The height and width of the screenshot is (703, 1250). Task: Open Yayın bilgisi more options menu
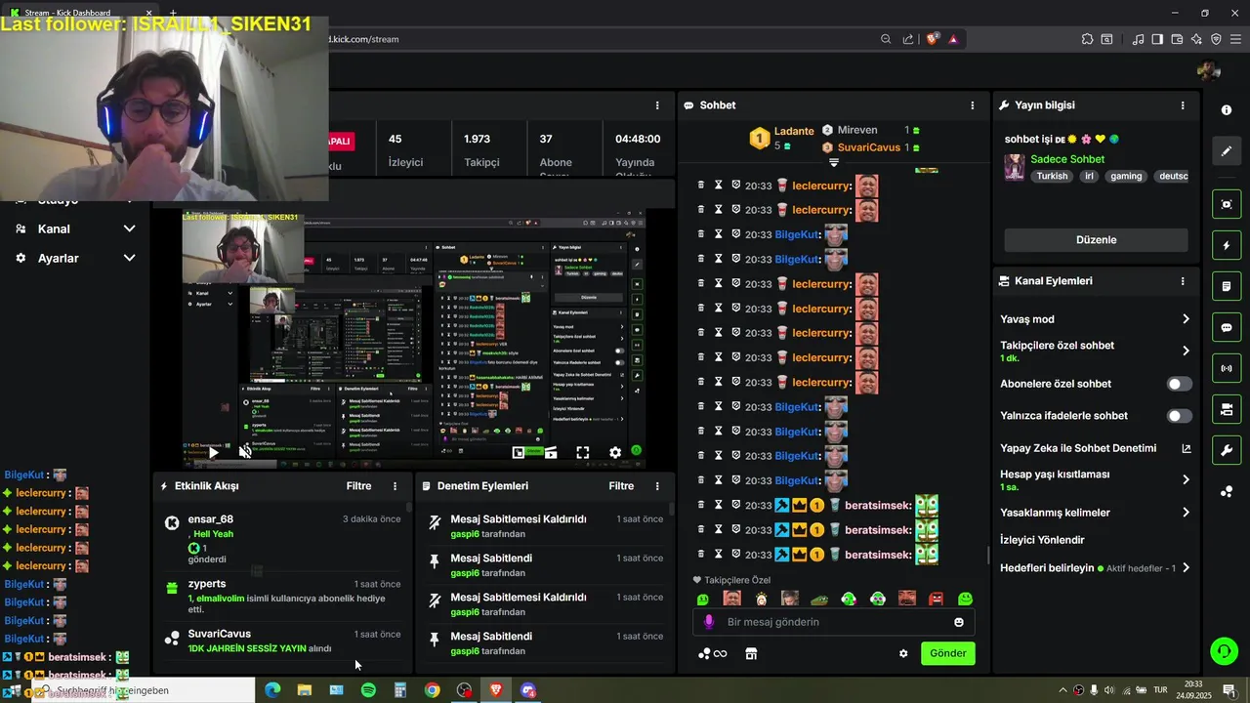pos(1183,104)
